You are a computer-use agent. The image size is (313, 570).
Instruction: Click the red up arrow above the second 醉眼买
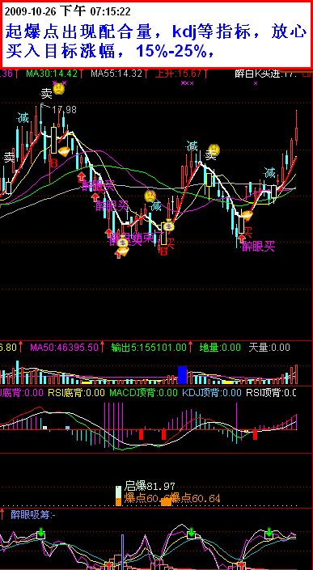click(95, 197)
